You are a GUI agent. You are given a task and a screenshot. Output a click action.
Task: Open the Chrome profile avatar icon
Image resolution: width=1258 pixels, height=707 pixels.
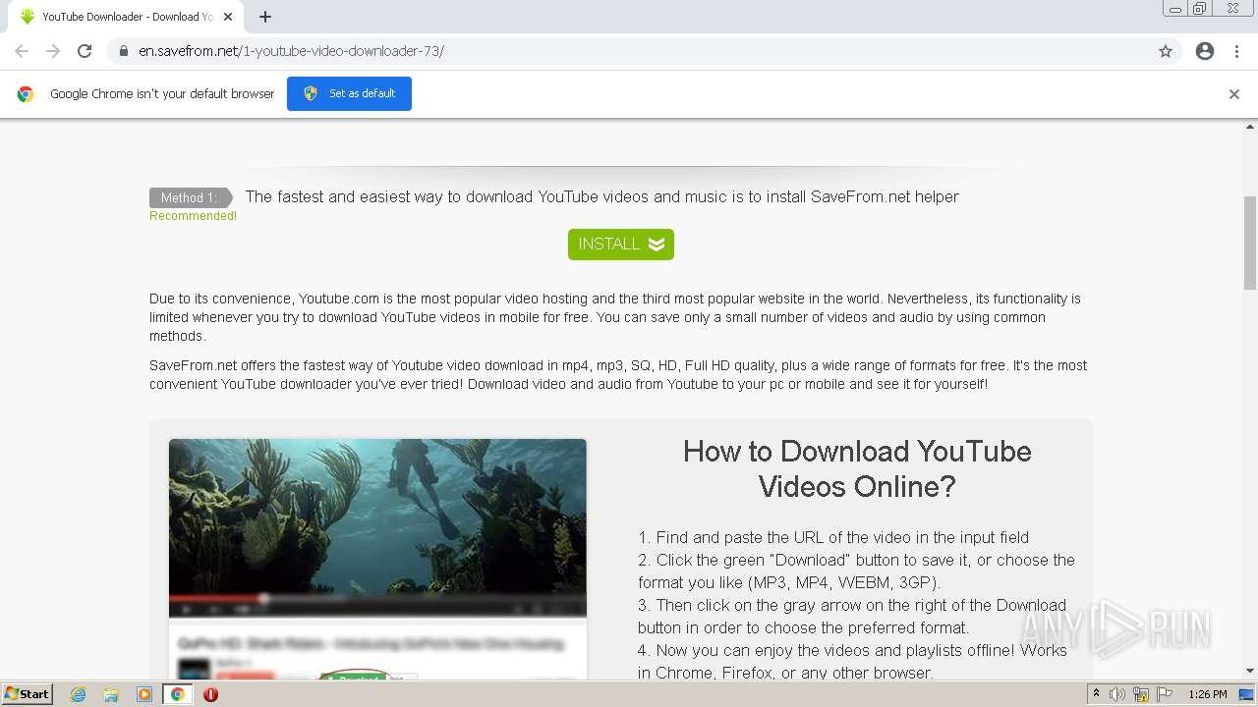click(1205, 51)
